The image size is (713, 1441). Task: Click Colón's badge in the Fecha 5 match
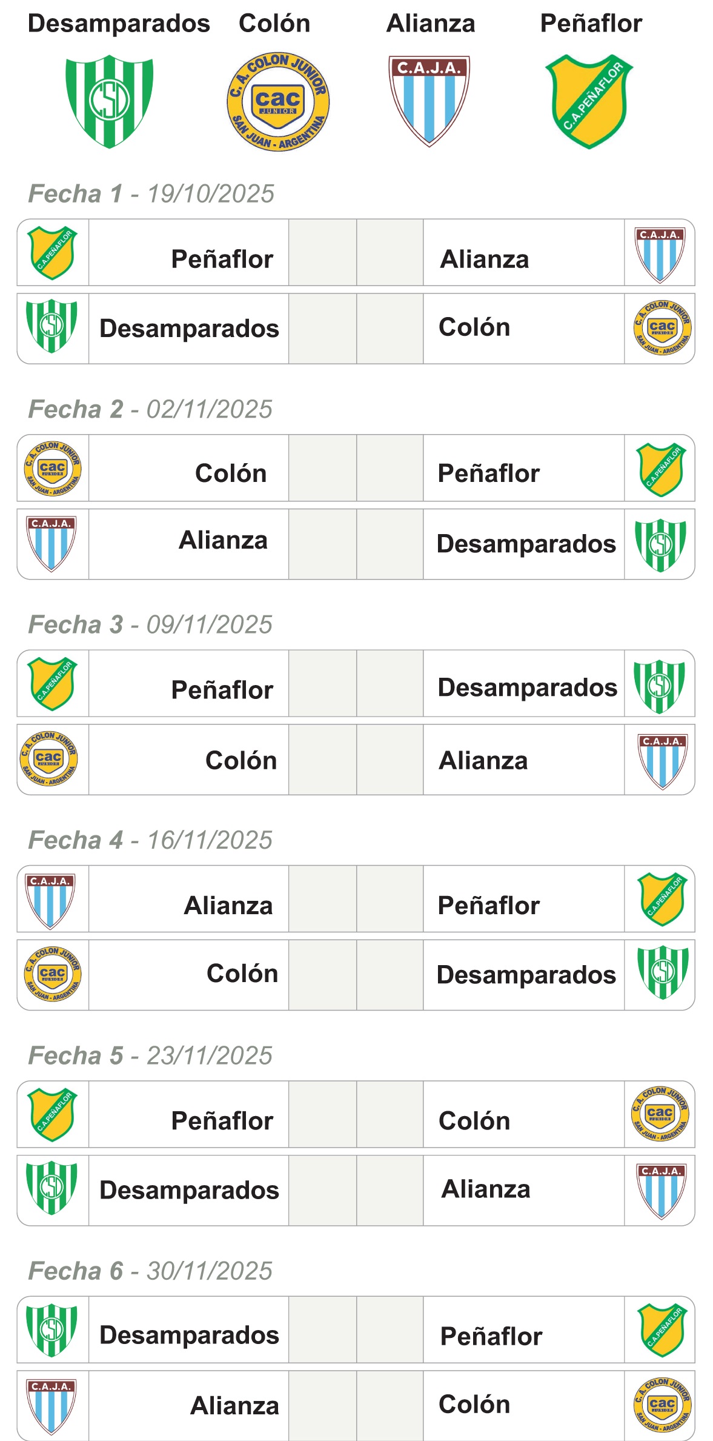(660, 1114)
